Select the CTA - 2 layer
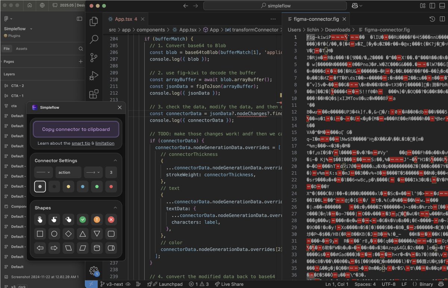Screen dimensions: 448x288 [17, 86]
